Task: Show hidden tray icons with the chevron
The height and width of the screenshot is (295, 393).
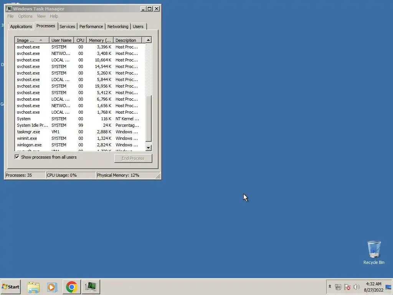Action: [330, 287]
